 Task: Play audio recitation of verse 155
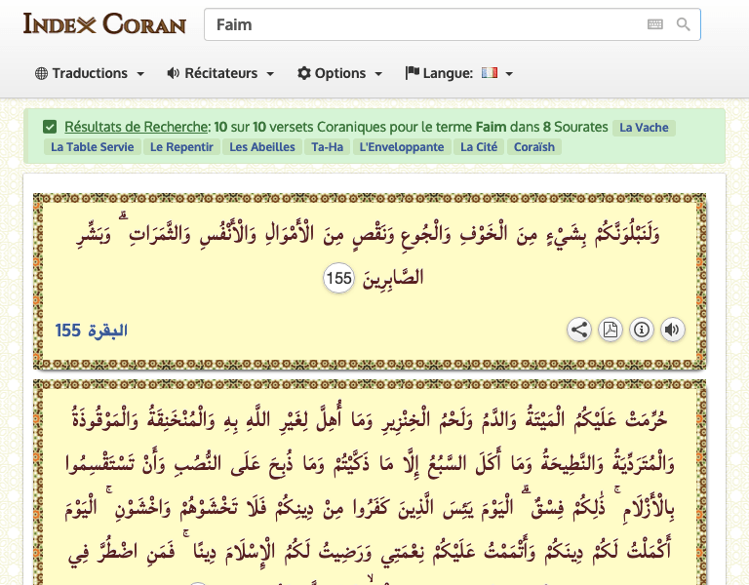point(672,330)
